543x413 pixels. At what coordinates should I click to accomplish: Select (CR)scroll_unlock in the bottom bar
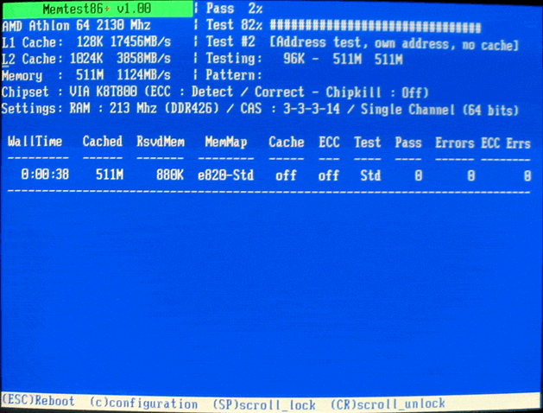(x=388, y=403)
